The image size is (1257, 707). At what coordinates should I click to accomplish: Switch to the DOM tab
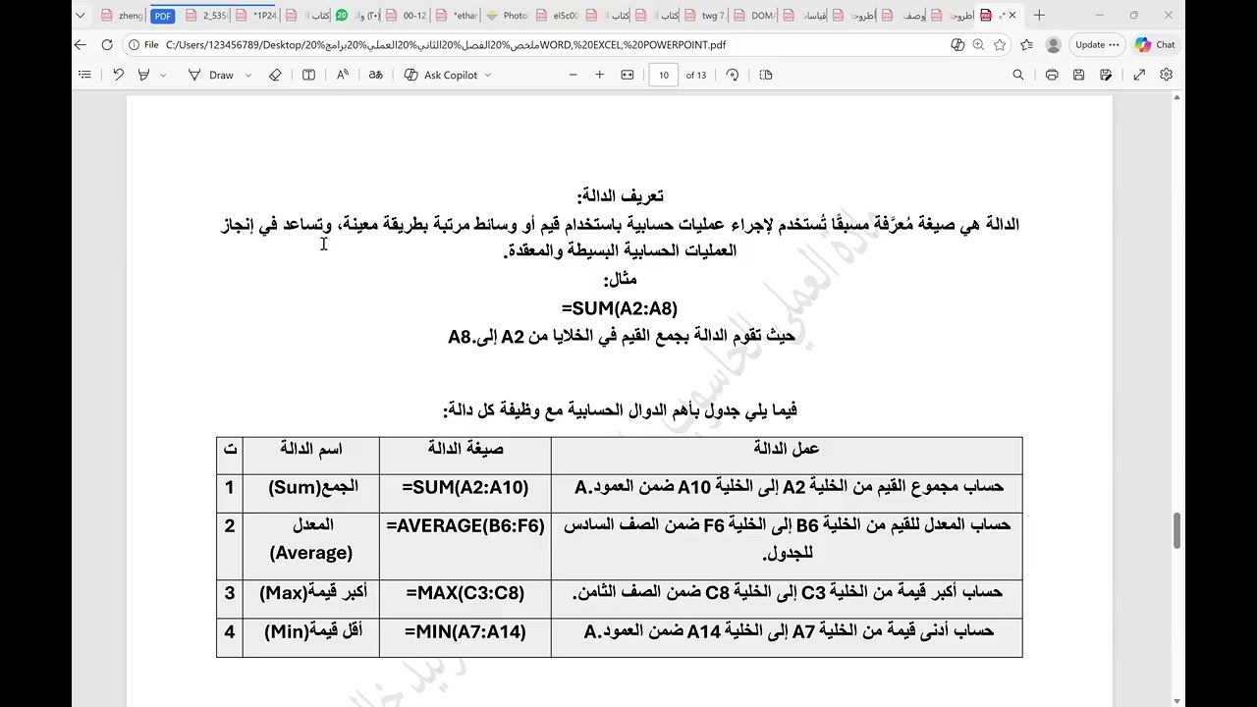tap(756, 16)
